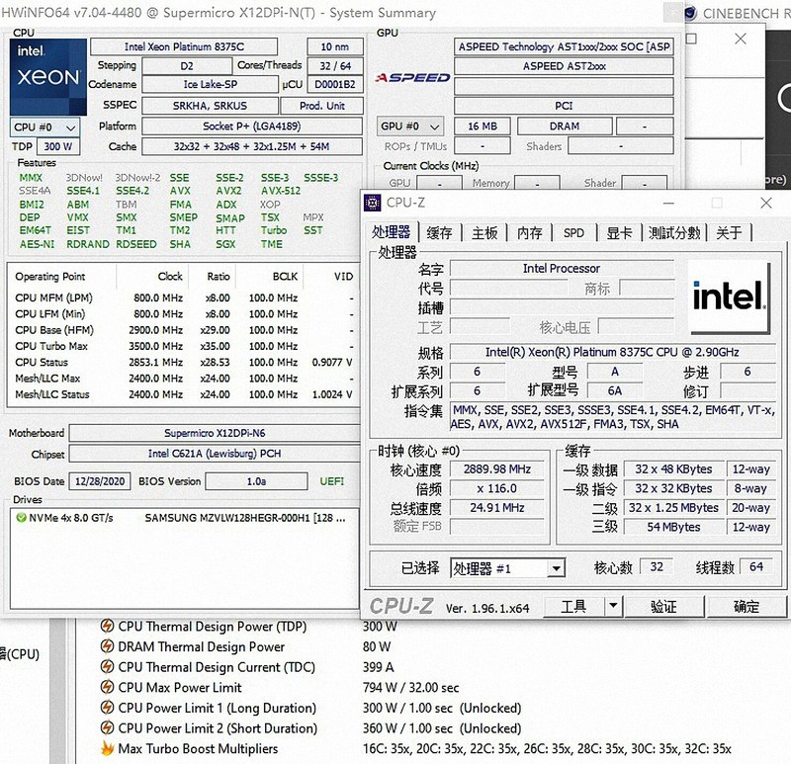
Task: Click the AVX-512 feature label
Action: pos(281,191)
